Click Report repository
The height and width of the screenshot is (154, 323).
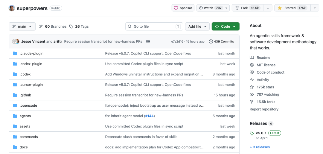coord(264,109)
